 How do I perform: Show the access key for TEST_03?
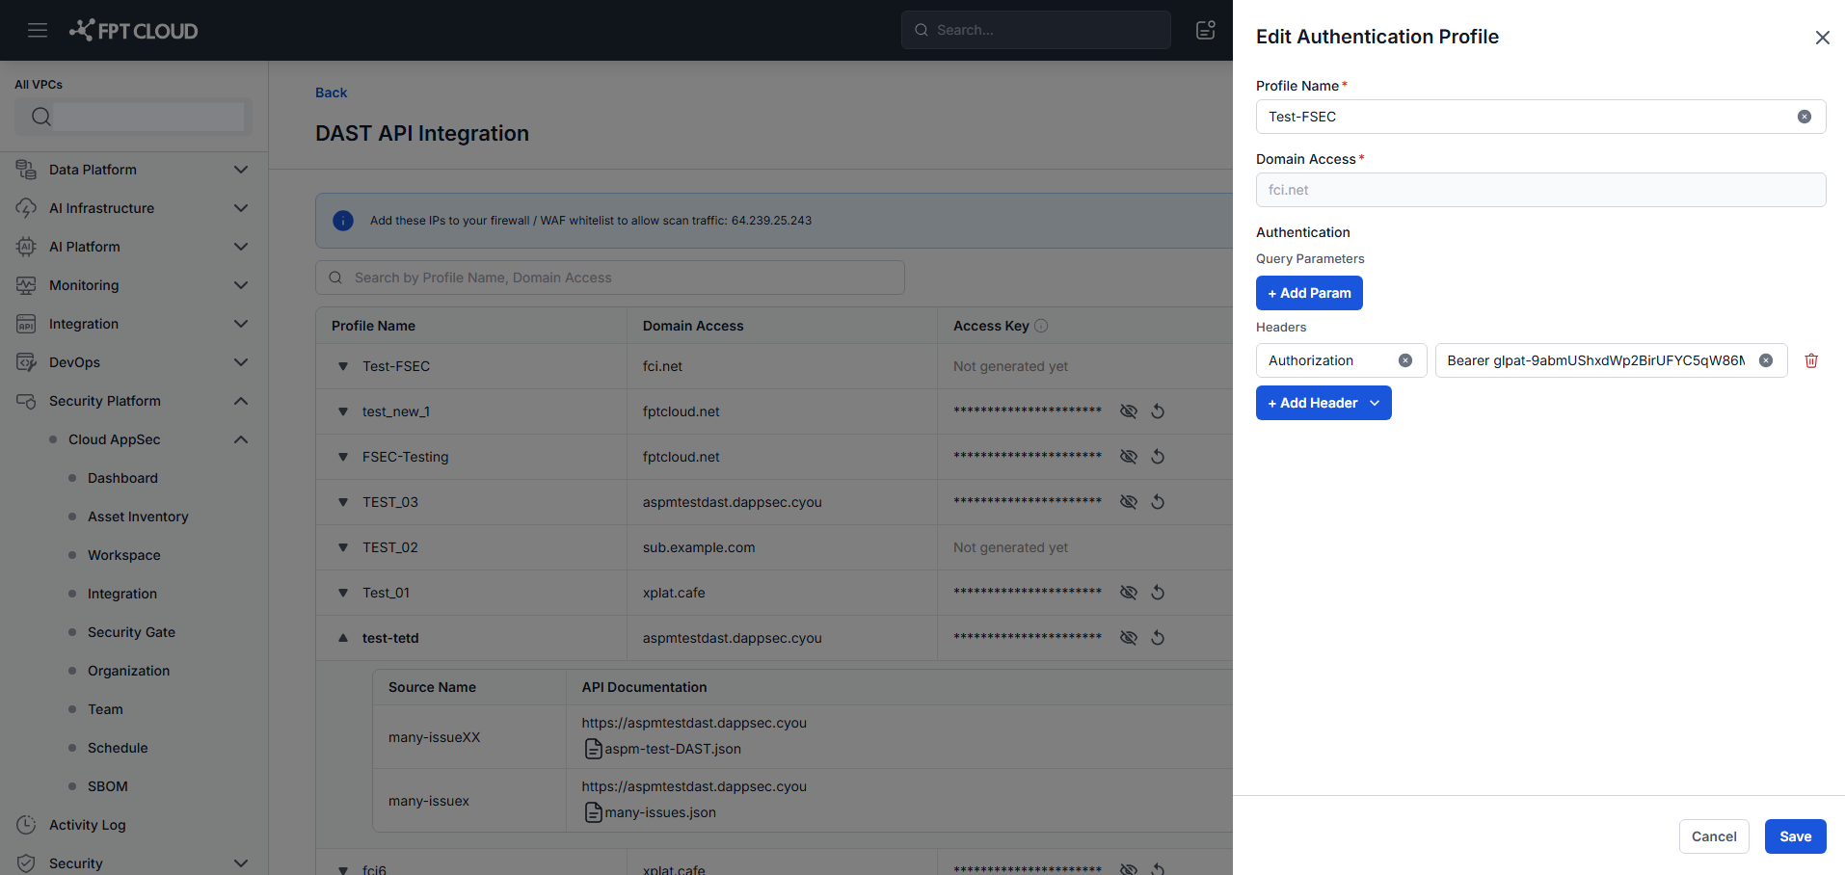click(x=1129, y=502)
